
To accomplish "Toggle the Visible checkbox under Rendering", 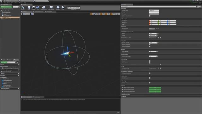I will pyautogui.click(x=150, y=61).
